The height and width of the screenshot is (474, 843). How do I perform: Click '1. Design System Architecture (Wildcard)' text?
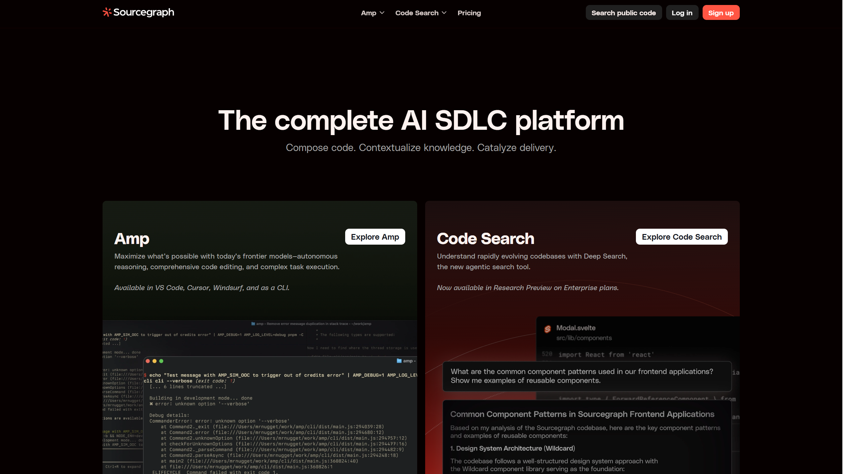(512, 448)
